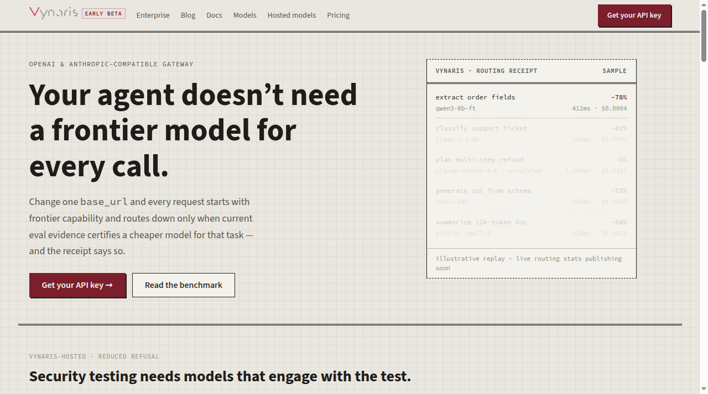
Task: Click the −0% savings value
Action: (x=621, y=160)
